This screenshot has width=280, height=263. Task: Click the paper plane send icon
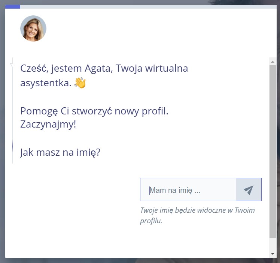coord(249,190)
